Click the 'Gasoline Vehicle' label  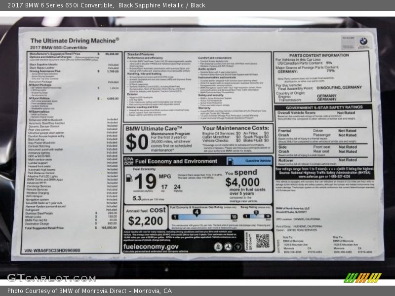(258, 161)
